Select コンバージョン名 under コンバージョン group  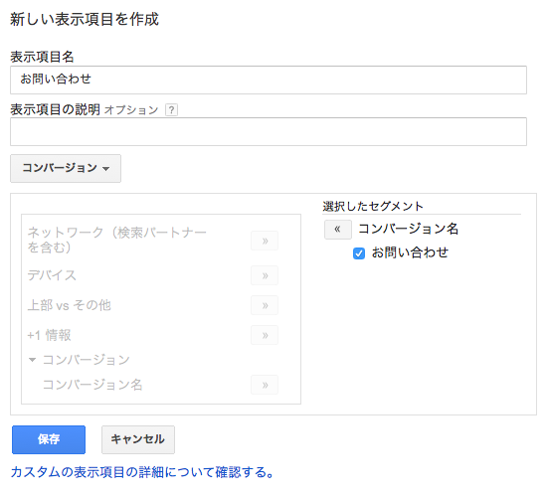pos(92,385)
